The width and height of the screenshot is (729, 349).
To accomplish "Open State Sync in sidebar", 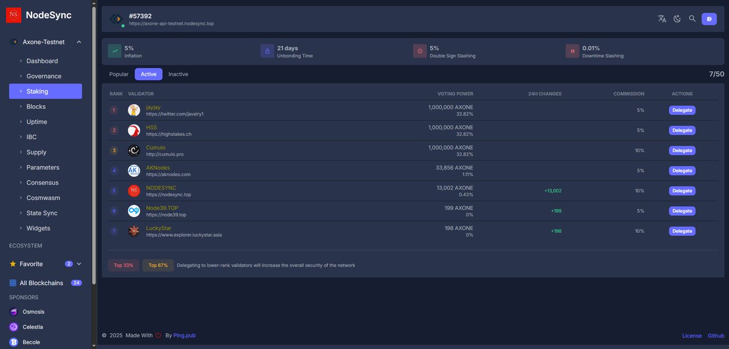I will click(x=46, y=213).
